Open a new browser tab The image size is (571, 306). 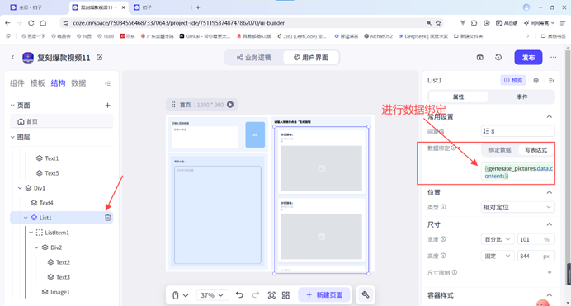point(198,7)
